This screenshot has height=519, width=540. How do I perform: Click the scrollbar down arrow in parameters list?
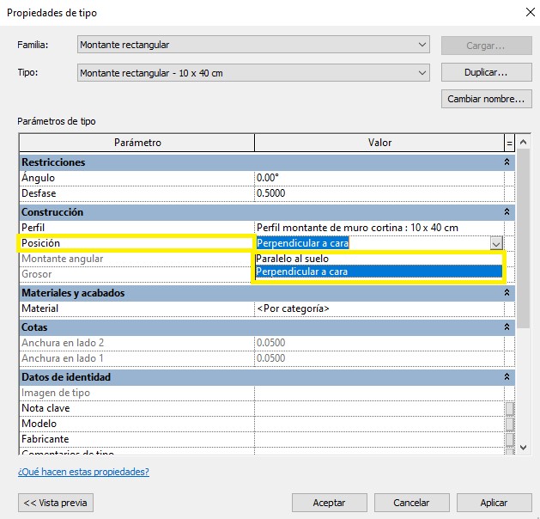tap(523, 446)
